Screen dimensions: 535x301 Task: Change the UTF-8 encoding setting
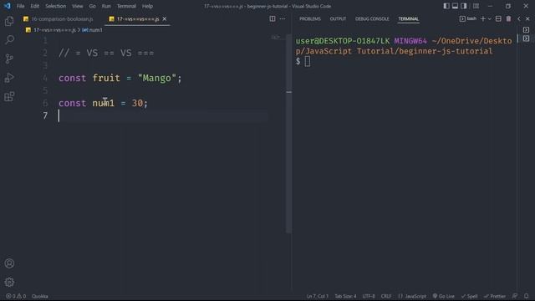tap(369, 296)
